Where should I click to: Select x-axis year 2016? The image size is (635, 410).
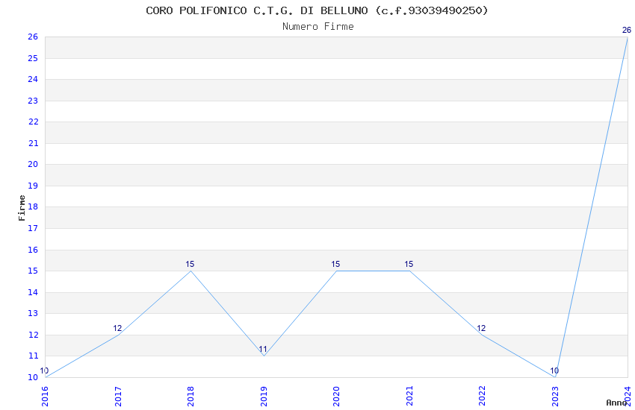tap(45, 397)
